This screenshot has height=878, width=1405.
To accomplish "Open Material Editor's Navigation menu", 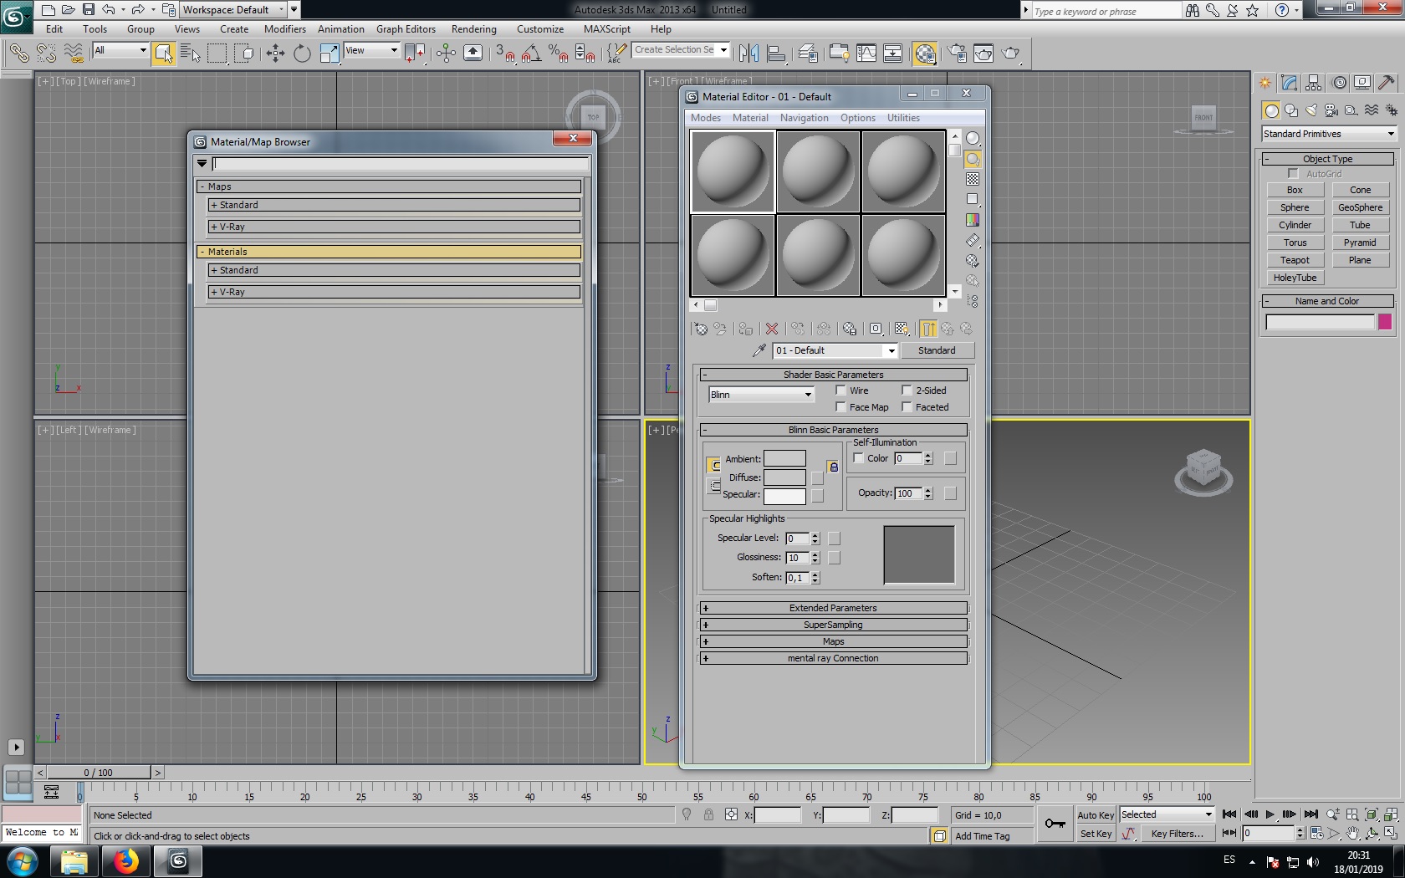I will pyautogui.click(x=805, y=118).
